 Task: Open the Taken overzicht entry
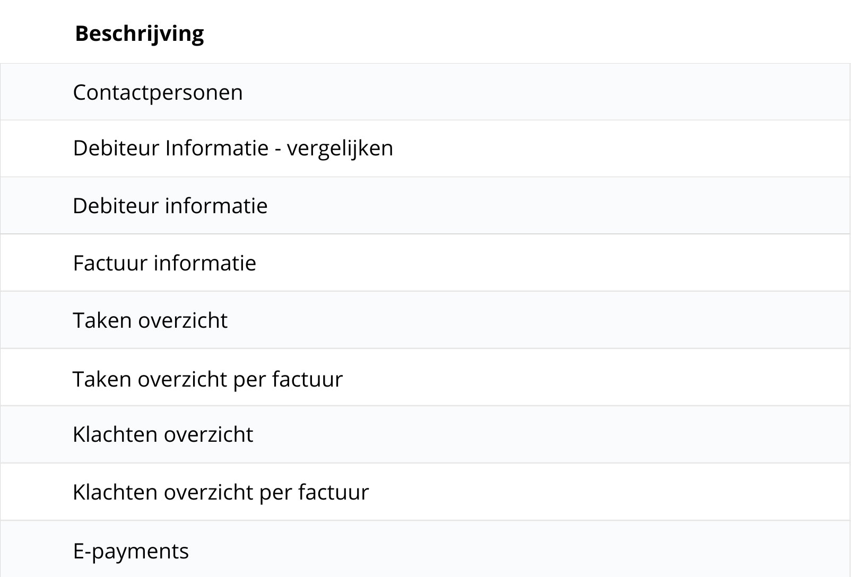pyautogui.click(x=150, y=320)
